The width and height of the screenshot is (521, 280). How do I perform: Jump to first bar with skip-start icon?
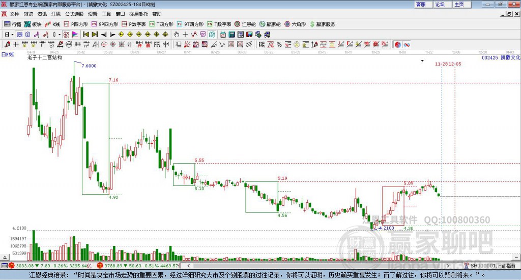pos(85,35)
